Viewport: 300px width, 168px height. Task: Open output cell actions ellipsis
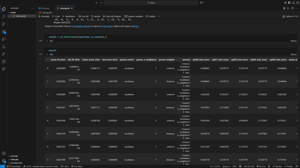[x=40, y=59]
